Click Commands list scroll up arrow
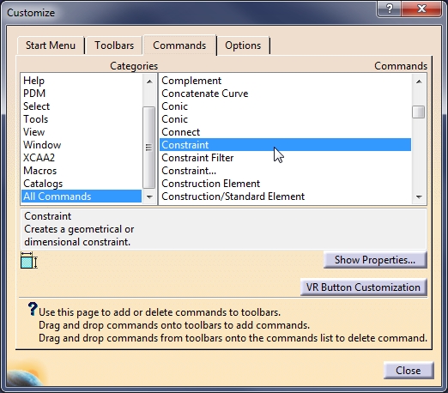448x393 pixels. [x=419, y=82]
